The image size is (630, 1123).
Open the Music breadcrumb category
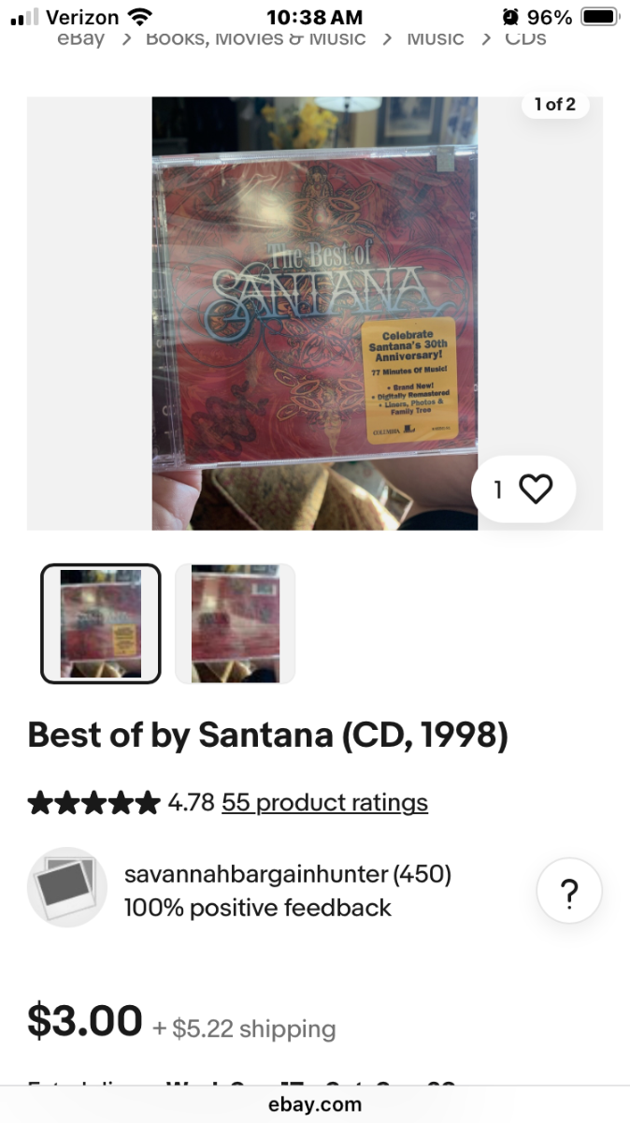point(436,38)
